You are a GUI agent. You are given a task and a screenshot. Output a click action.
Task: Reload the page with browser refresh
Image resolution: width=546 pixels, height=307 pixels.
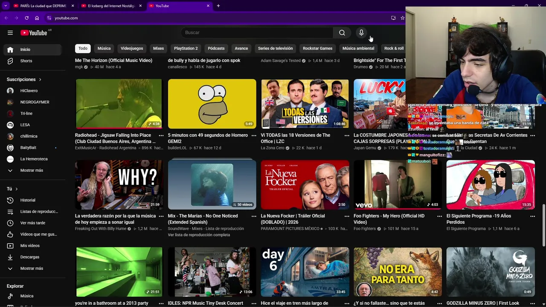click(x=26, y=18)
